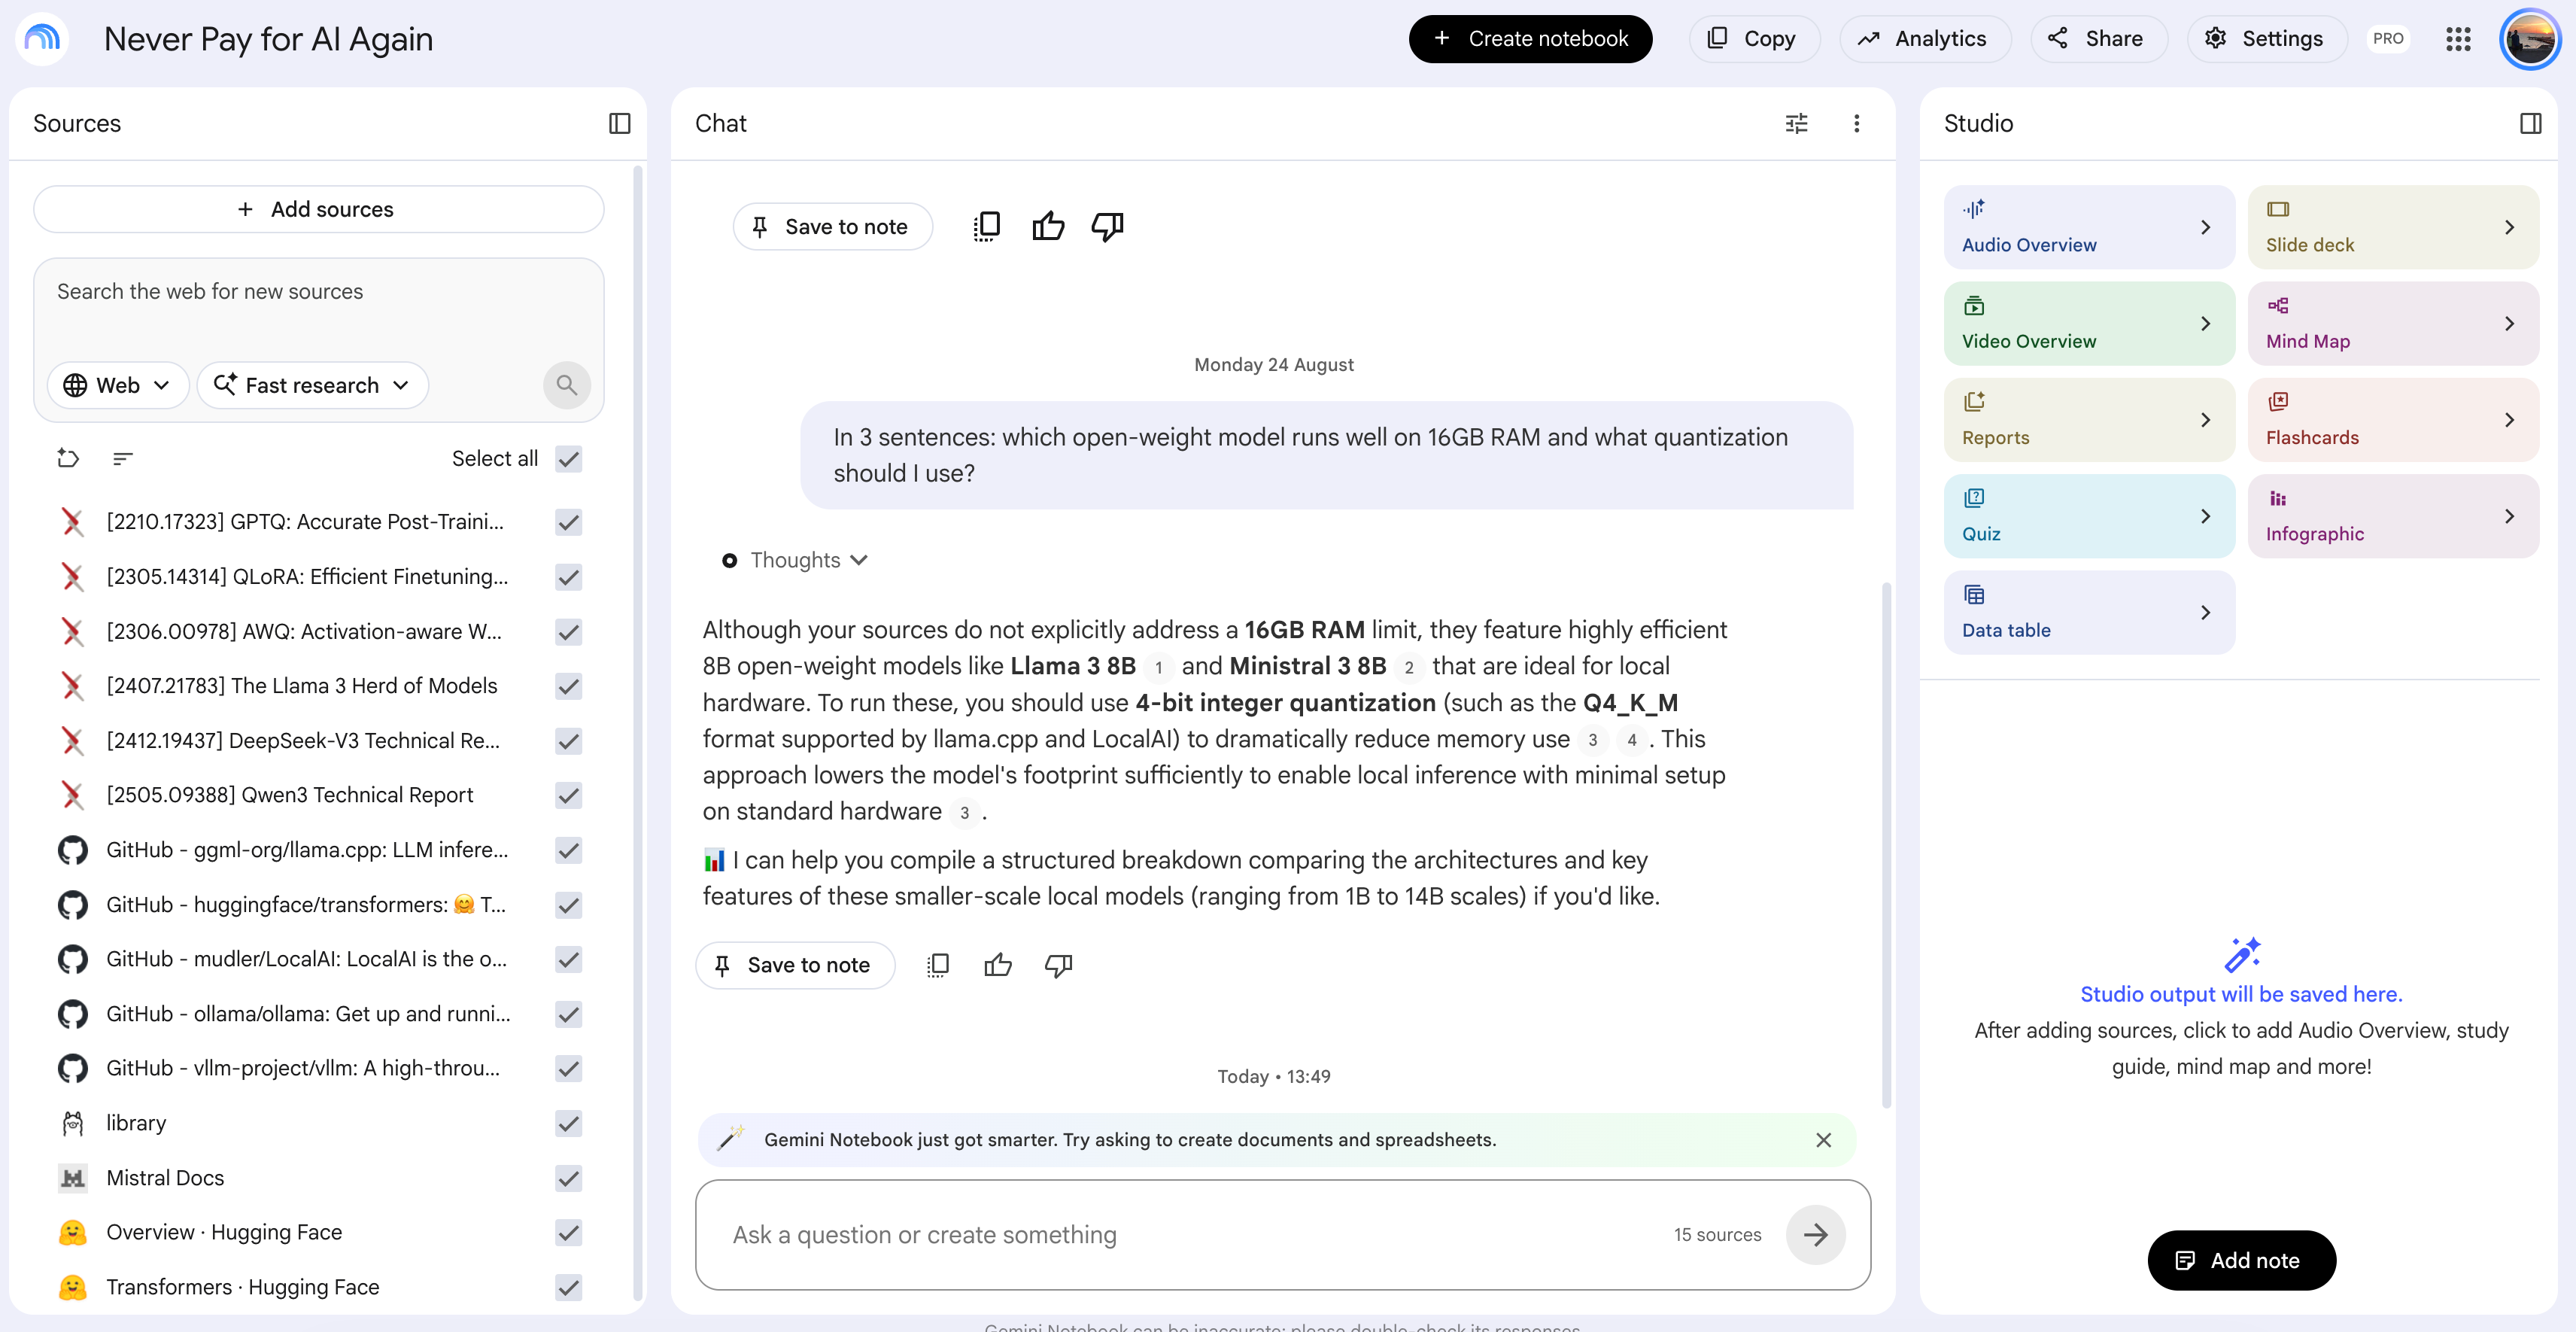2576x1332 pixels.
Task: Uncheck the GPTQ source checkbox
Action: 568,522
